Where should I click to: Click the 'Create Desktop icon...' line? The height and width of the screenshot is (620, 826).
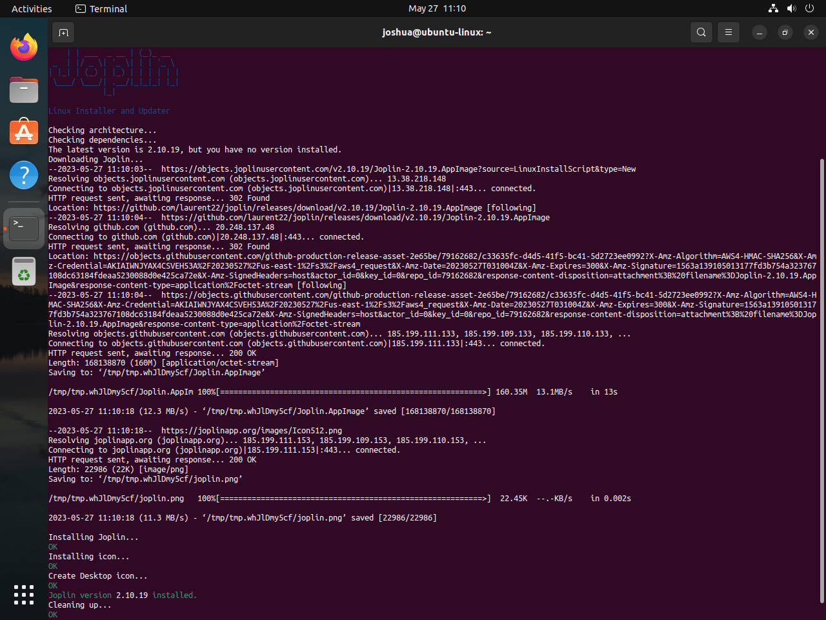tap(98, 576)
